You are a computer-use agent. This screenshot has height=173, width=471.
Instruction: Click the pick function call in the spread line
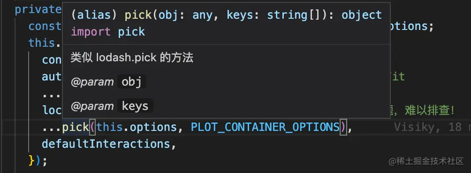[76, 128]
